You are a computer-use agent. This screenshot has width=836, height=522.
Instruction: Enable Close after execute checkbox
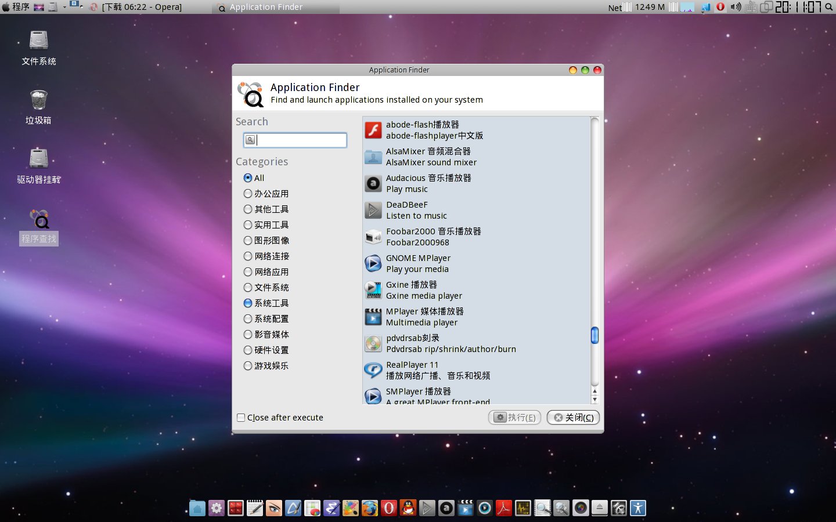[241, 418]
